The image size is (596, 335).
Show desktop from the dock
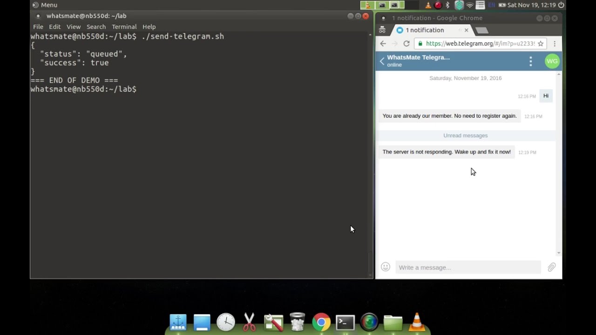click(202, 322)
